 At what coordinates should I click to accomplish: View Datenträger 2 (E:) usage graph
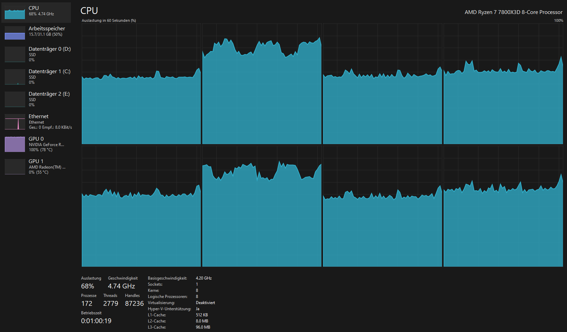(49, 99)
